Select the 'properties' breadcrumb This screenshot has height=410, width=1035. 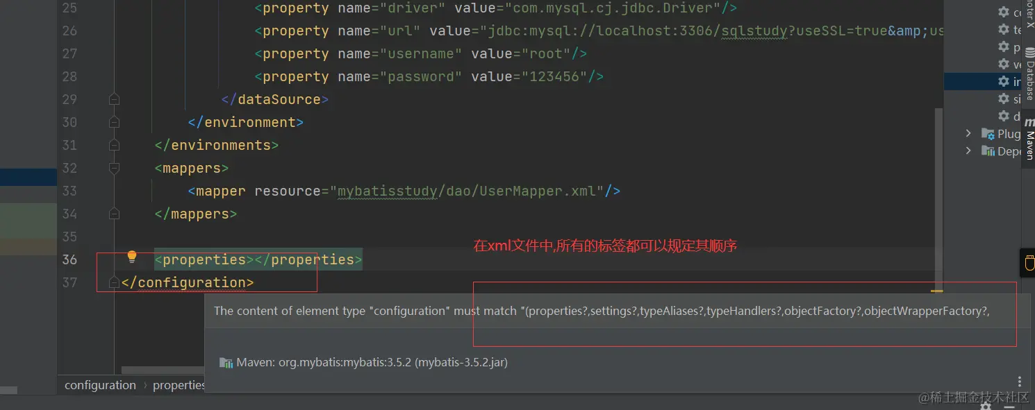point(179,385)
